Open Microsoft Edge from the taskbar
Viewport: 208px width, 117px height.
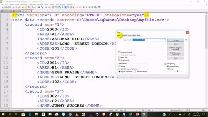point(30,114)
